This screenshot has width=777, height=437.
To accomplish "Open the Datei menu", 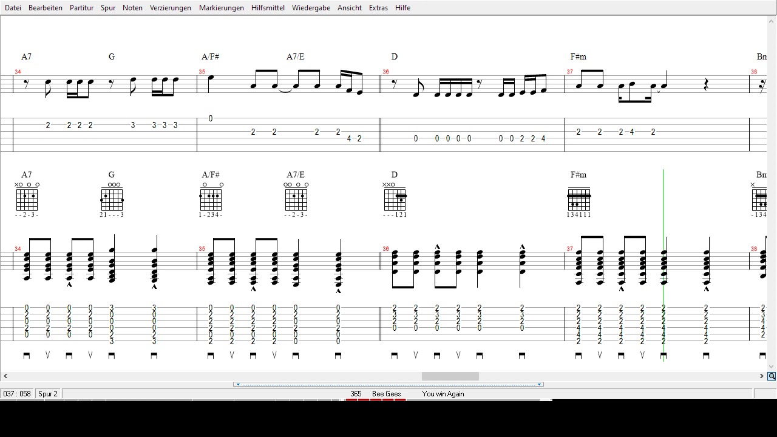I will pos(13,8).
